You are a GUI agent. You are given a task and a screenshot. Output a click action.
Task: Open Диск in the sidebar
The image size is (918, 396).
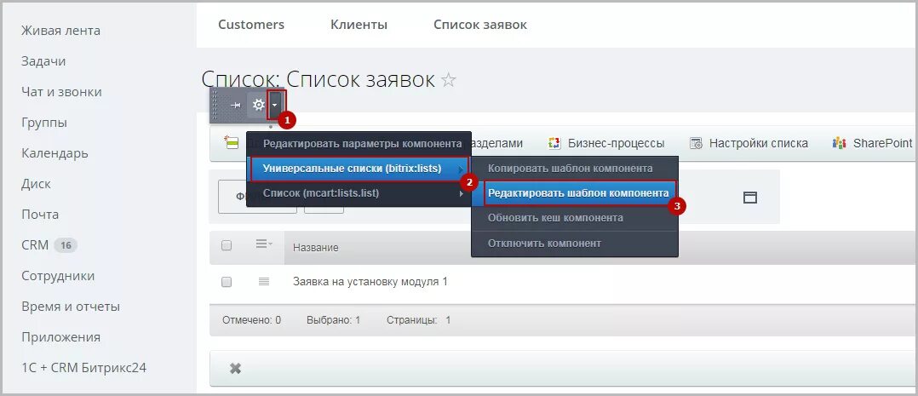tap(37, 184)
